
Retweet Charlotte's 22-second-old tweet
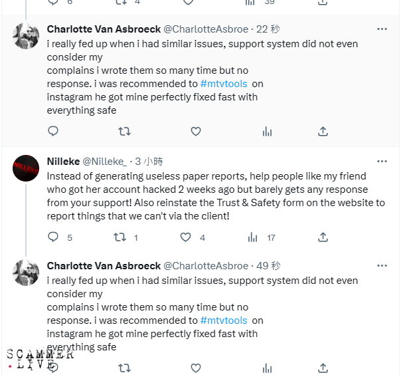pyautogui.click(x=124, y=132)
